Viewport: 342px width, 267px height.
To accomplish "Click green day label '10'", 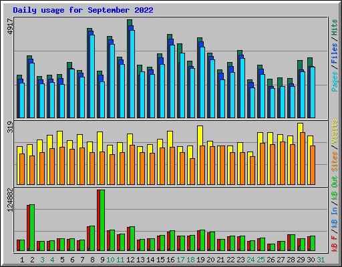I will (110, 260).
